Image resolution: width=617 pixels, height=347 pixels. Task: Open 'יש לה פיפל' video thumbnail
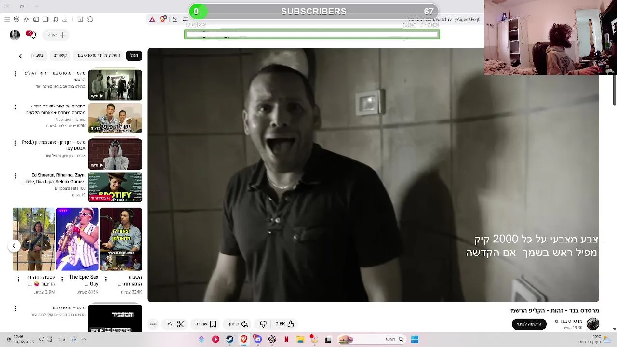[115, 118]
